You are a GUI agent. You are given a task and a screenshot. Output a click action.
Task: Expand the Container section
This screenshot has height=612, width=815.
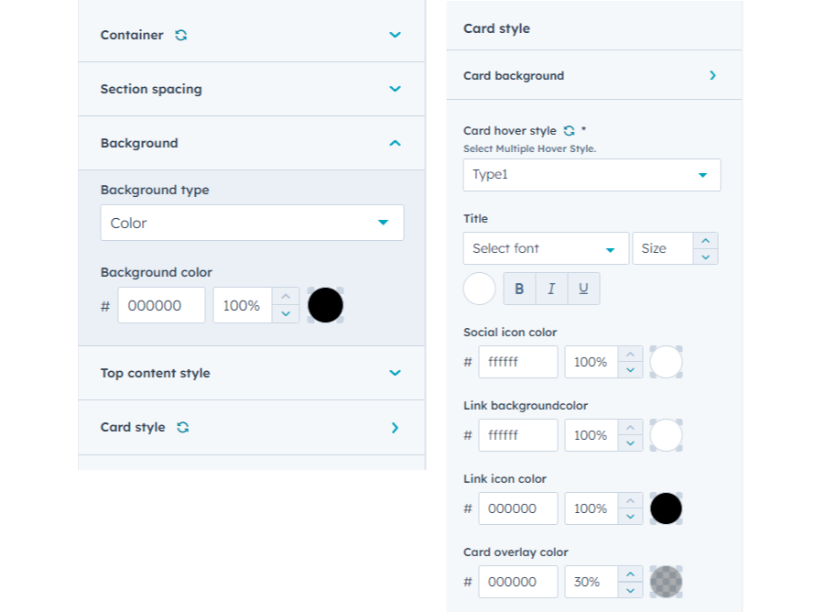tap(395, 35)
